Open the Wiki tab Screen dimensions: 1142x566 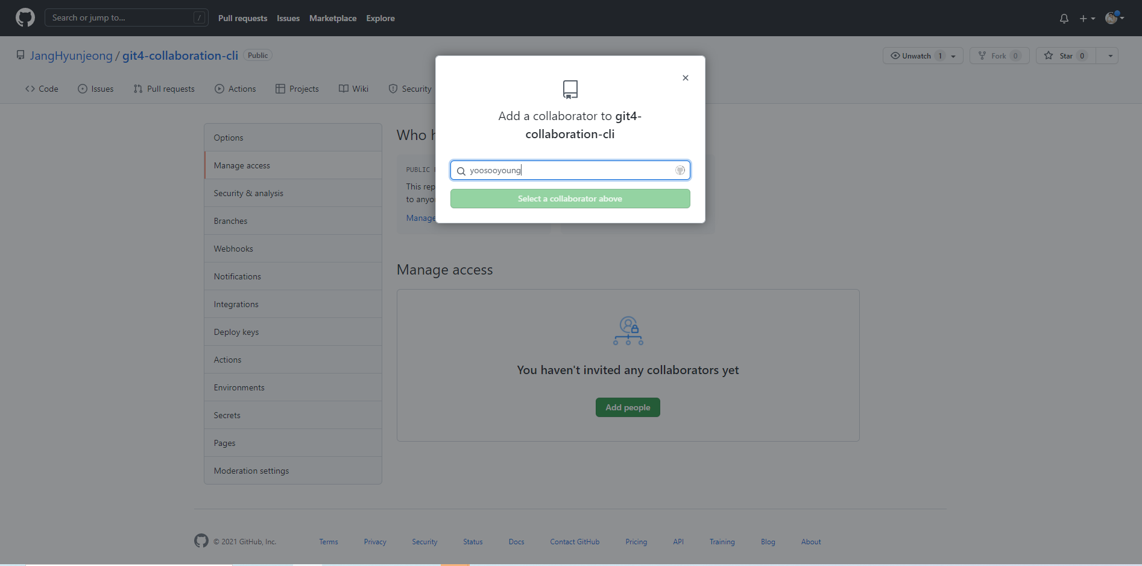click(x=354, y=89)
